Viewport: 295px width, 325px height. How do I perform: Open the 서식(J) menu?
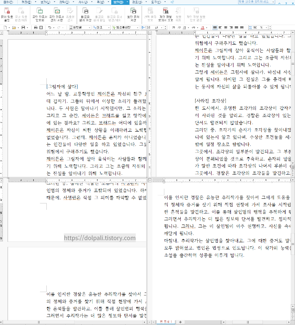point(83,2)
